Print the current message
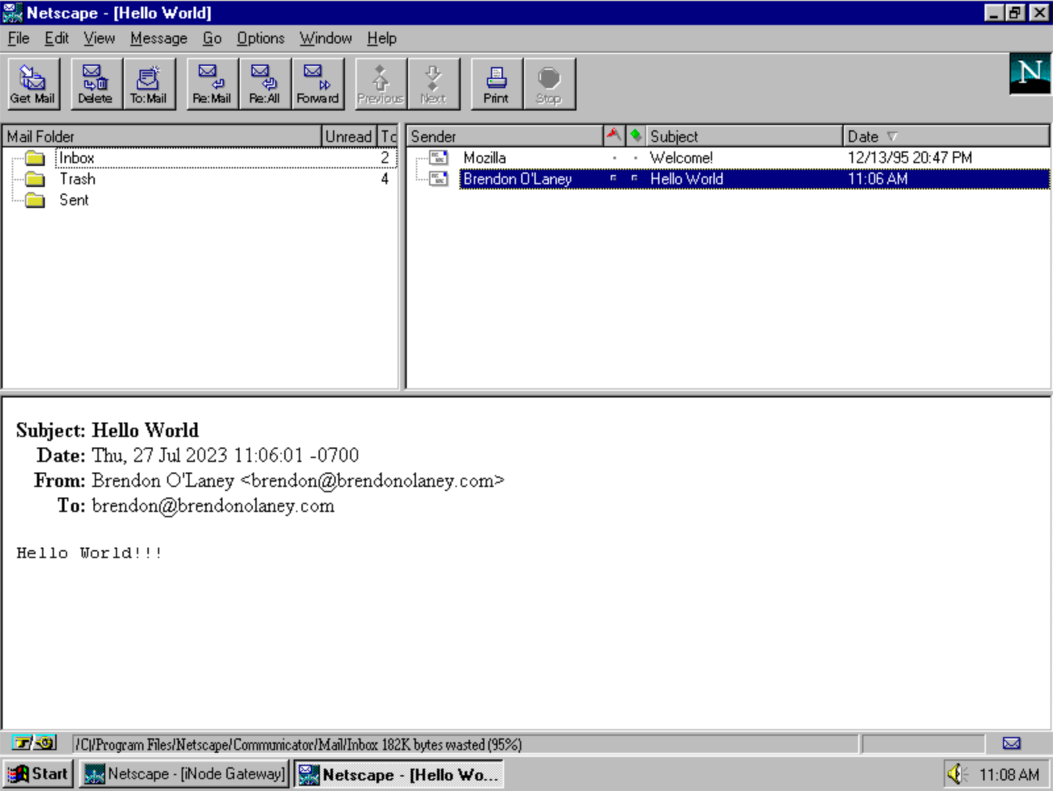The height and width of the screenshot is (791, 1053). coord(497,84)
